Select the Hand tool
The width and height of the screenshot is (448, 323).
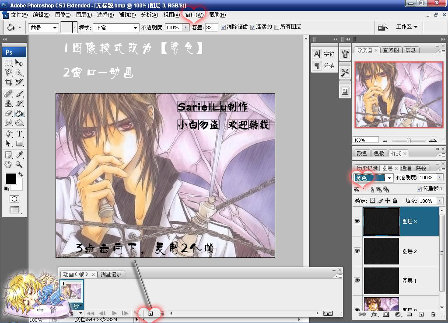(x=8, y=164)
